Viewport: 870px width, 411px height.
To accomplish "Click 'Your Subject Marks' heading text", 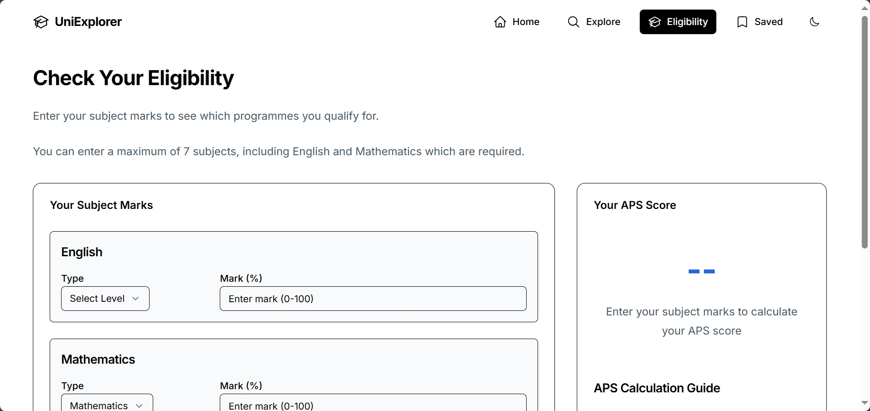I will pos(101,205).
